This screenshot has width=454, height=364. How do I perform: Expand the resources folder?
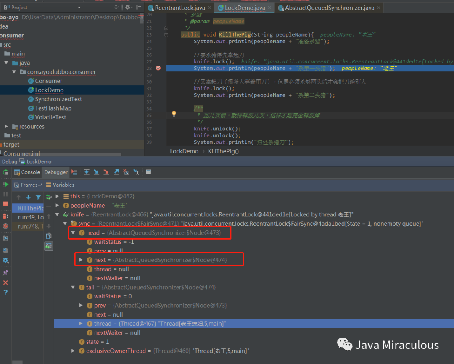pyautogui.click(x=6, y=127)
